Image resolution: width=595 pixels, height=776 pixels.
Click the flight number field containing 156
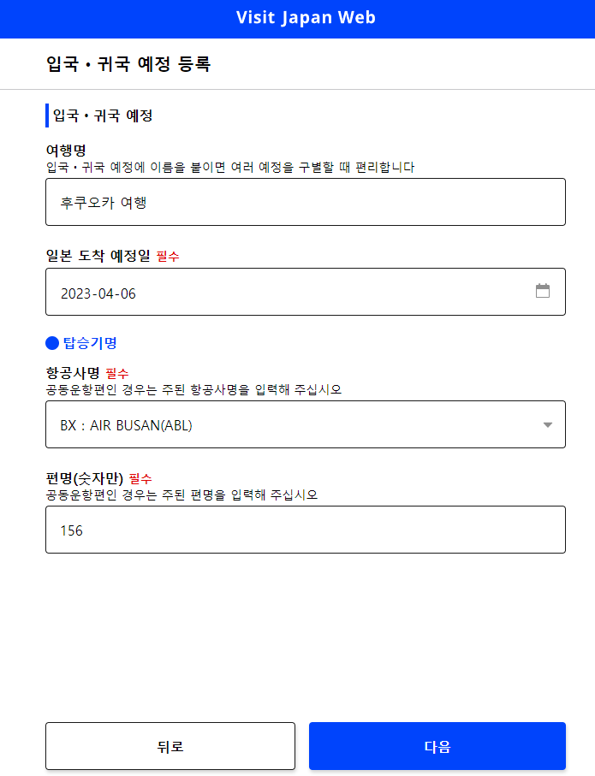pos(305,530)
